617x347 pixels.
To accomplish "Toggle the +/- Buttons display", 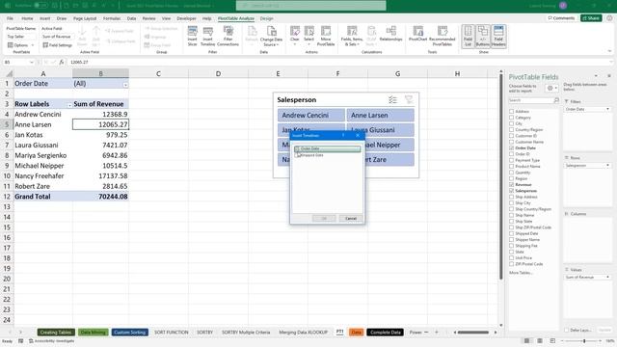I will click(x=483, y=37).
